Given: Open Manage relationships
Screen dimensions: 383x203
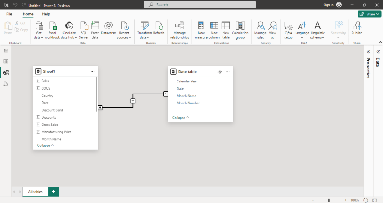Looking at the screenshot, I should point(180,30).
